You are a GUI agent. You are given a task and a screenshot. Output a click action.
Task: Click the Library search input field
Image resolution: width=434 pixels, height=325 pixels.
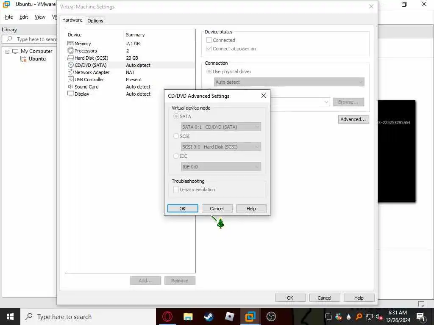tap(29, 39)
